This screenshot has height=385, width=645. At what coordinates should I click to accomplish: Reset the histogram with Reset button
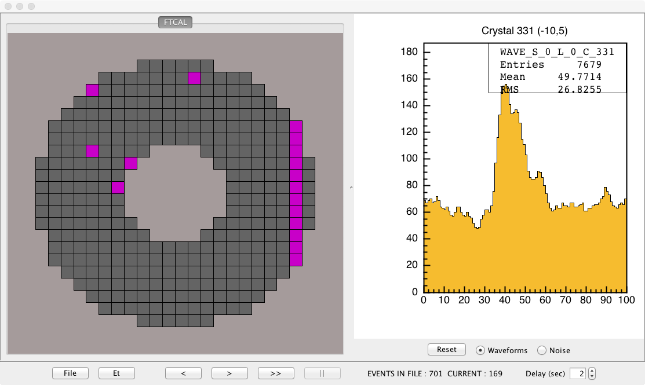(446, 350)
